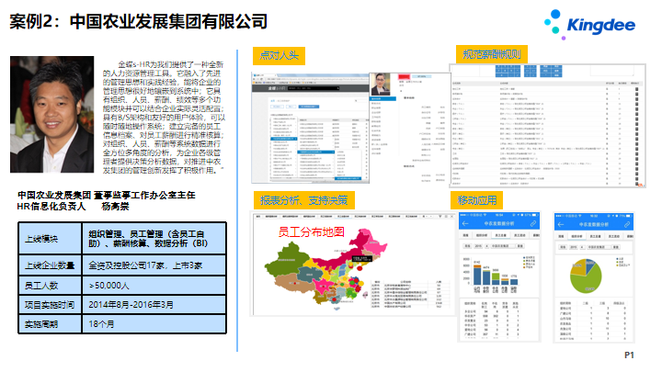Select table cell 上线模块
Image resolution: width=662 pixels, height=372 pixels.
(x=50, y=238)
